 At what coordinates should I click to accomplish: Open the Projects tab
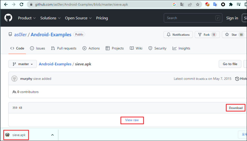(115, 48)
